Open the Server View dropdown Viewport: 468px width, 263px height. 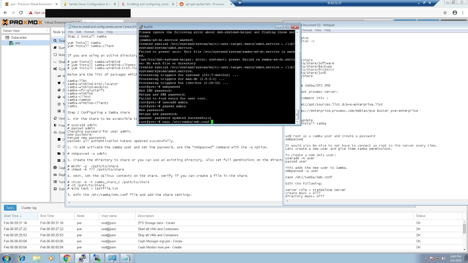tap(26, 31)
